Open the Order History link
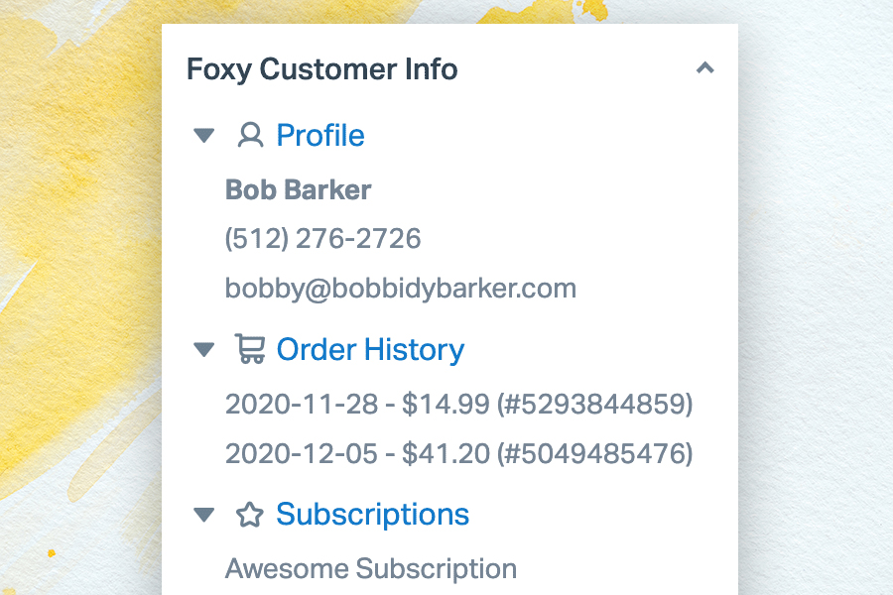Screen dimensions: 893x595 click(x=370, y=350)
